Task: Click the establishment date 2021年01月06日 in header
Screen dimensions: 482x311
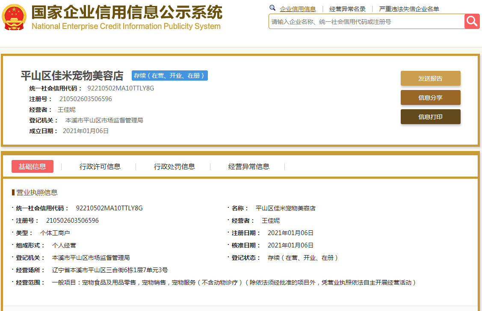Action: click(x=86, y=131)
